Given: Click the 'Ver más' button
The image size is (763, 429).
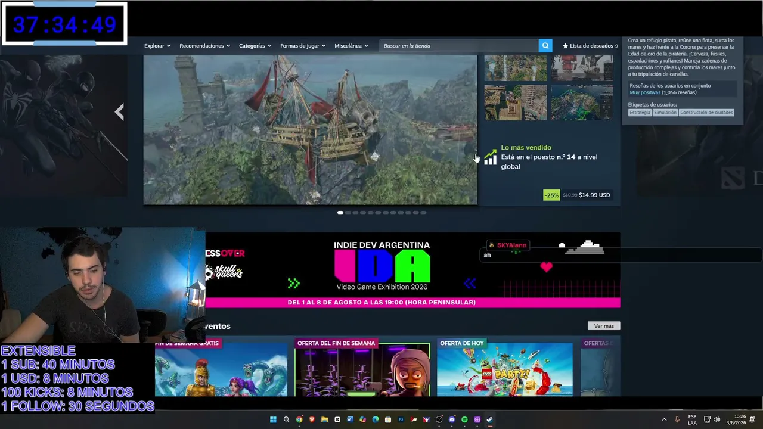Looking at the screenshot, I should pyautogui.click(x=604, y=326).
